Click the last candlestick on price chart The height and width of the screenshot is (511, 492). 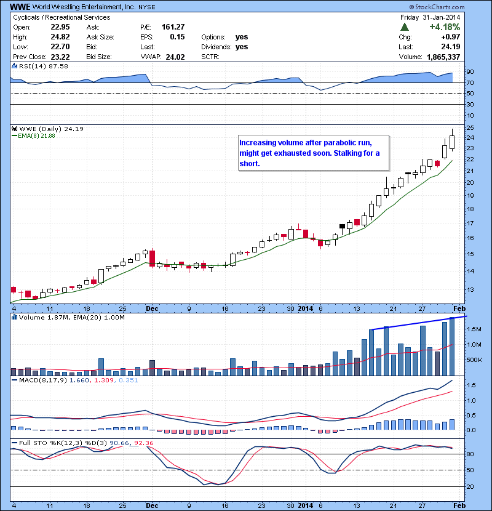point(452,142)
